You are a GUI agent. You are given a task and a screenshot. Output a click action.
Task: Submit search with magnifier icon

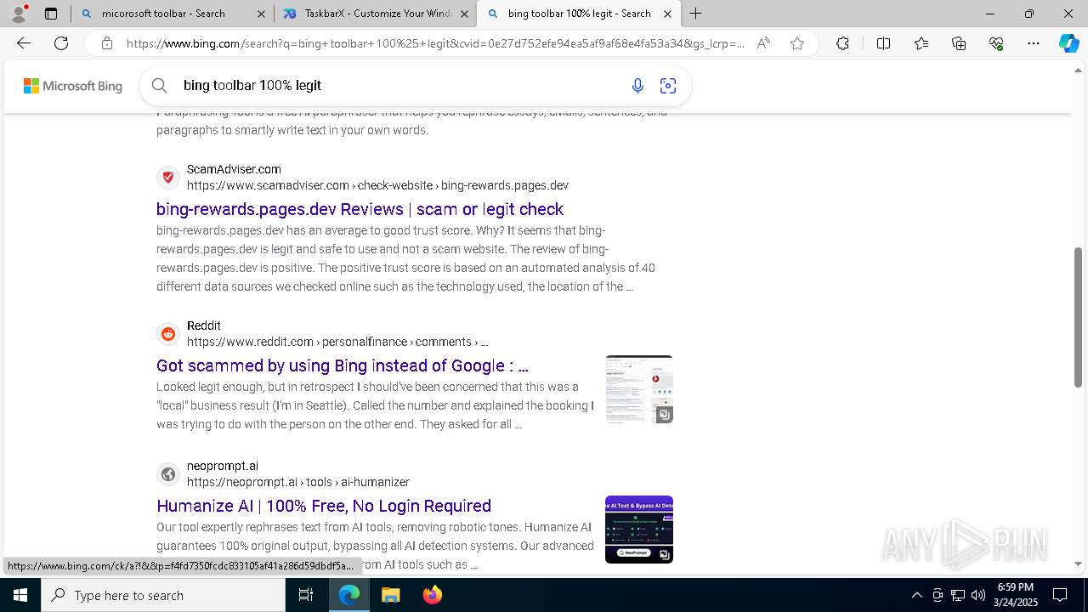point(159,85)
